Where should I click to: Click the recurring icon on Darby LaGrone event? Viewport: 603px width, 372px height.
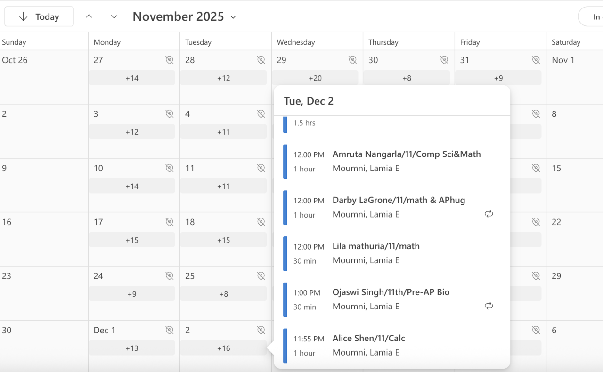(489, 214)
